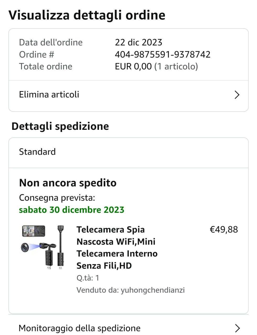Open Monitoraggio della spedizione text row
257x335 pixels.
click(x=80, y=328)
